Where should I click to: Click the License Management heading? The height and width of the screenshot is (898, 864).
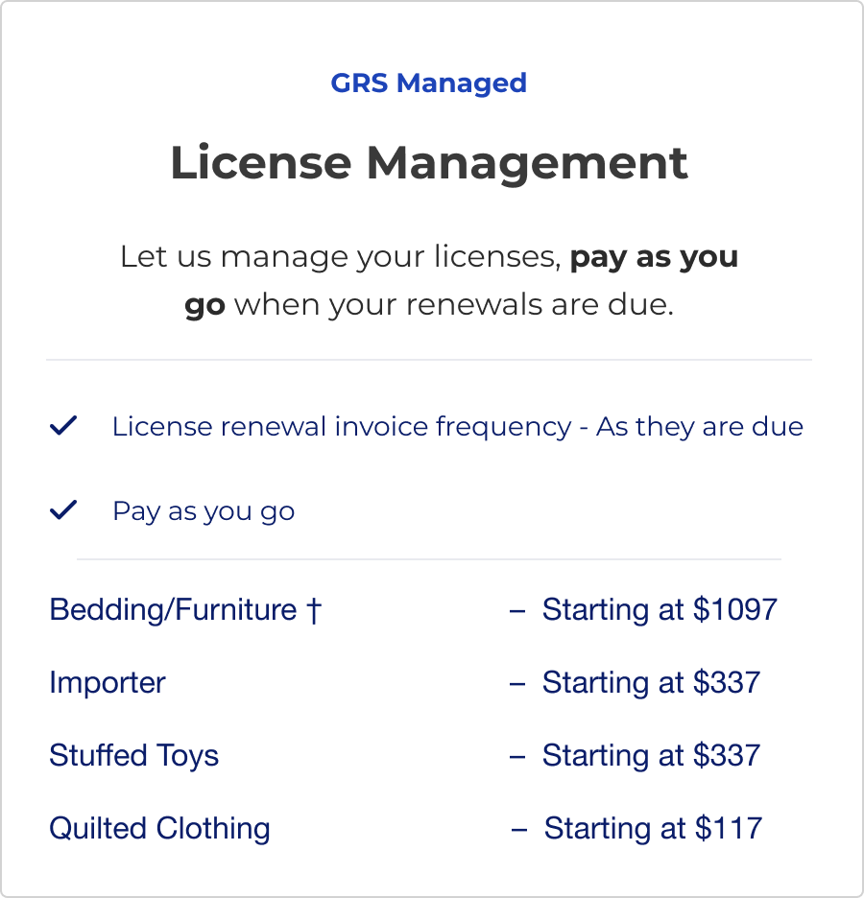[429, 162]
